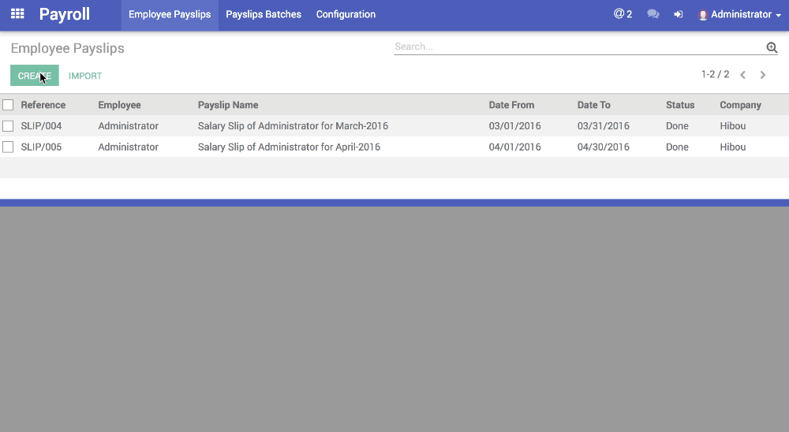The height and width of the screenshot is (432, 789).
Task: Click Hibou company in SLIP/004 row
Action: pyautogui.click(x=733, y=126)
